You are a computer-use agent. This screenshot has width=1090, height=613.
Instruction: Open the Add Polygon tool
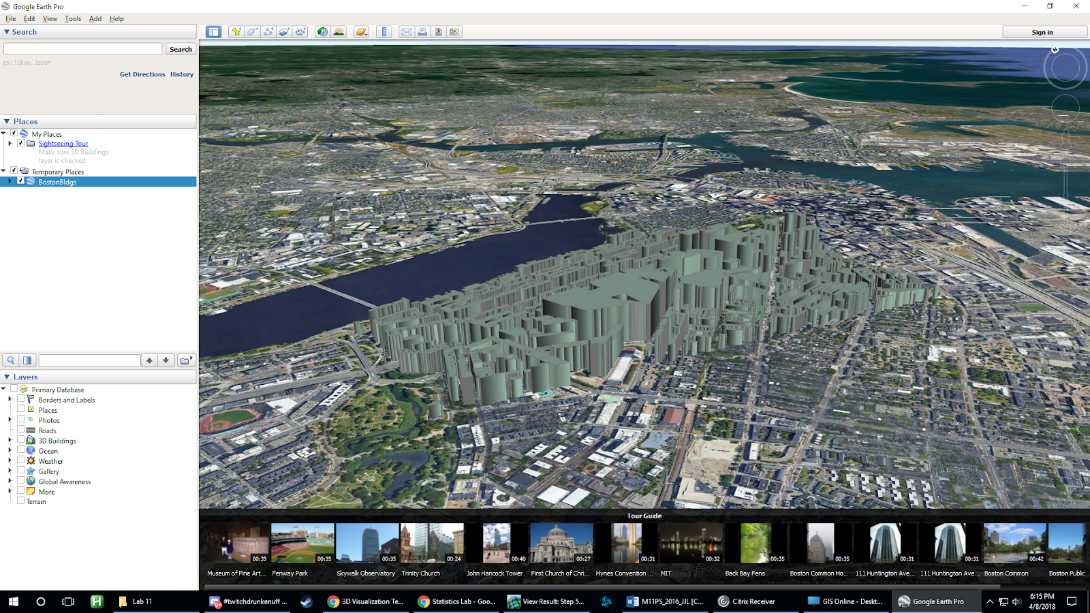pos(252,31)
